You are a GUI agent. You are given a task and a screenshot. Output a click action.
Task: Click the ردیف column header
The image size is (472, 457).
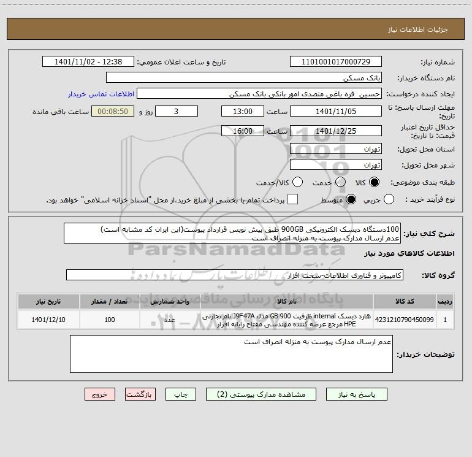click(445, 302)
